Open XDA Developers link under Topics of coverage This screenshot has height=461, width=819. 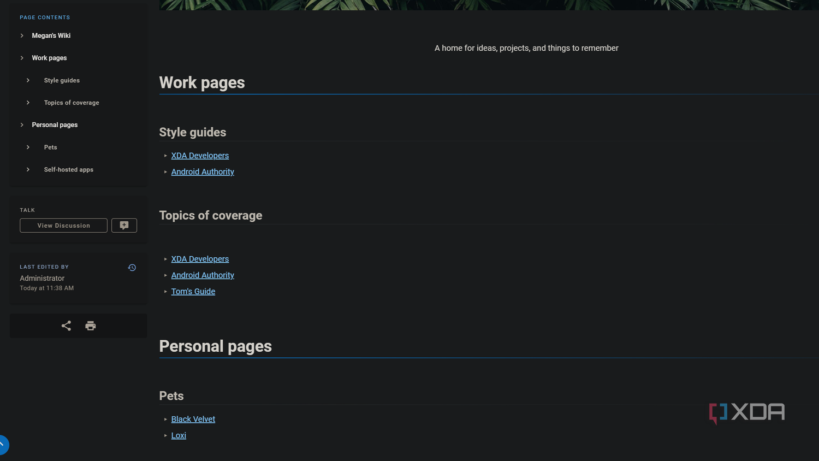(x=200, y=259)
